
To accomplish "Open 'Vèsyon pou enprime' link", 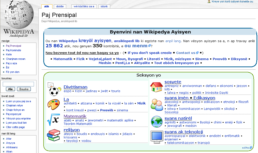I will (x=18, y=118).
